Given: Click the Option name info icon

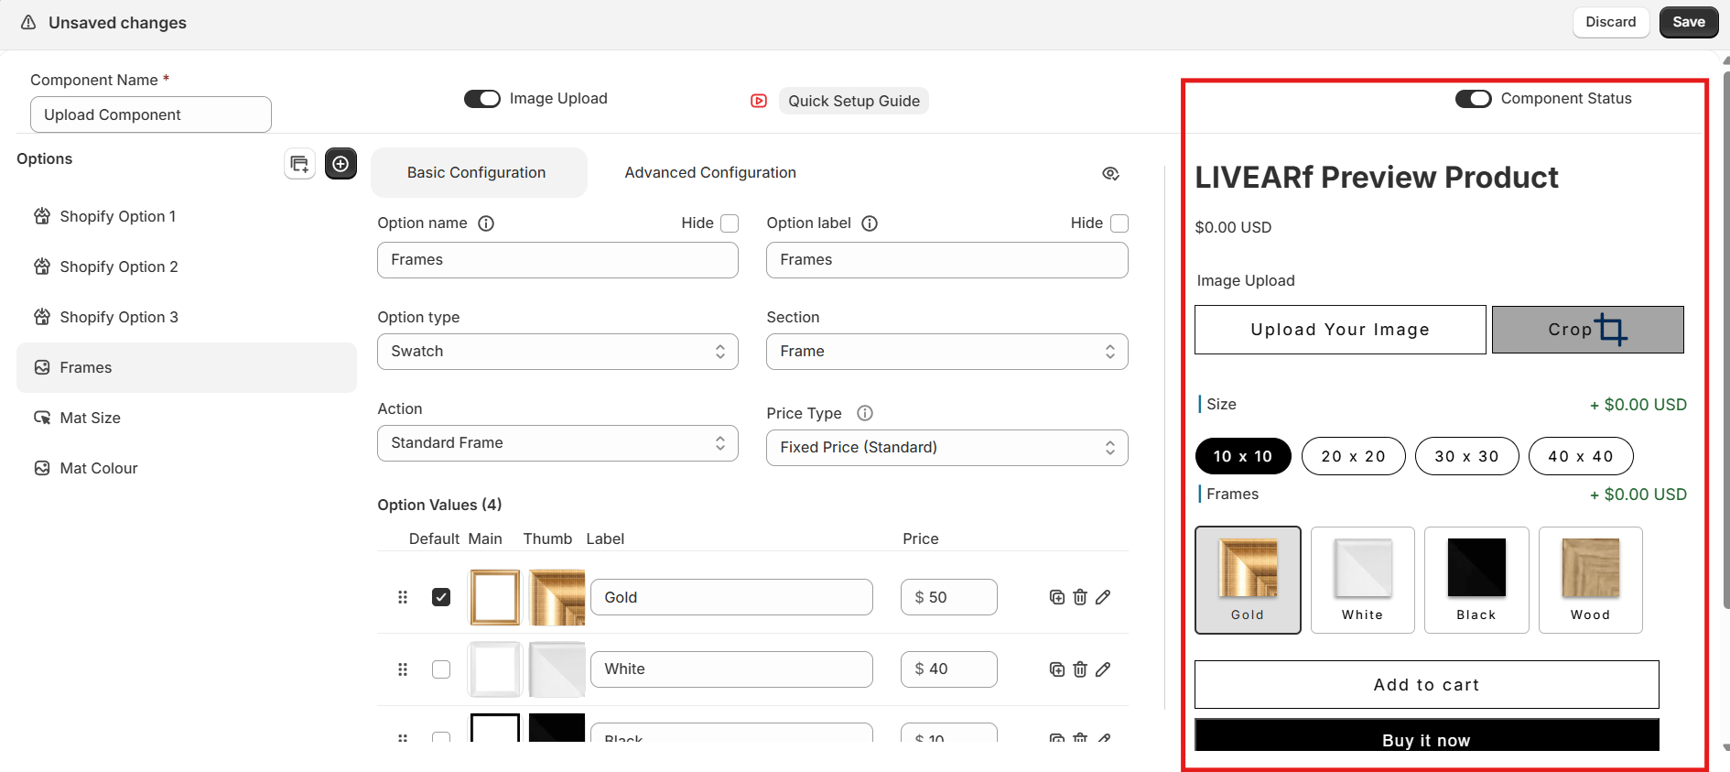Looking at the screenshot, I should pyautogui.click(x=486, y=223).
